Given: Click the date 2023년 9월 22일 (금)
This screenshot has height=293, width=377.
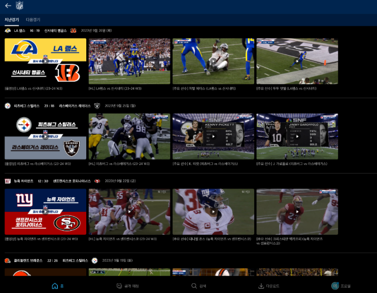Looking at the screenshot, I should pyautogui.click(x=120, y=181).
